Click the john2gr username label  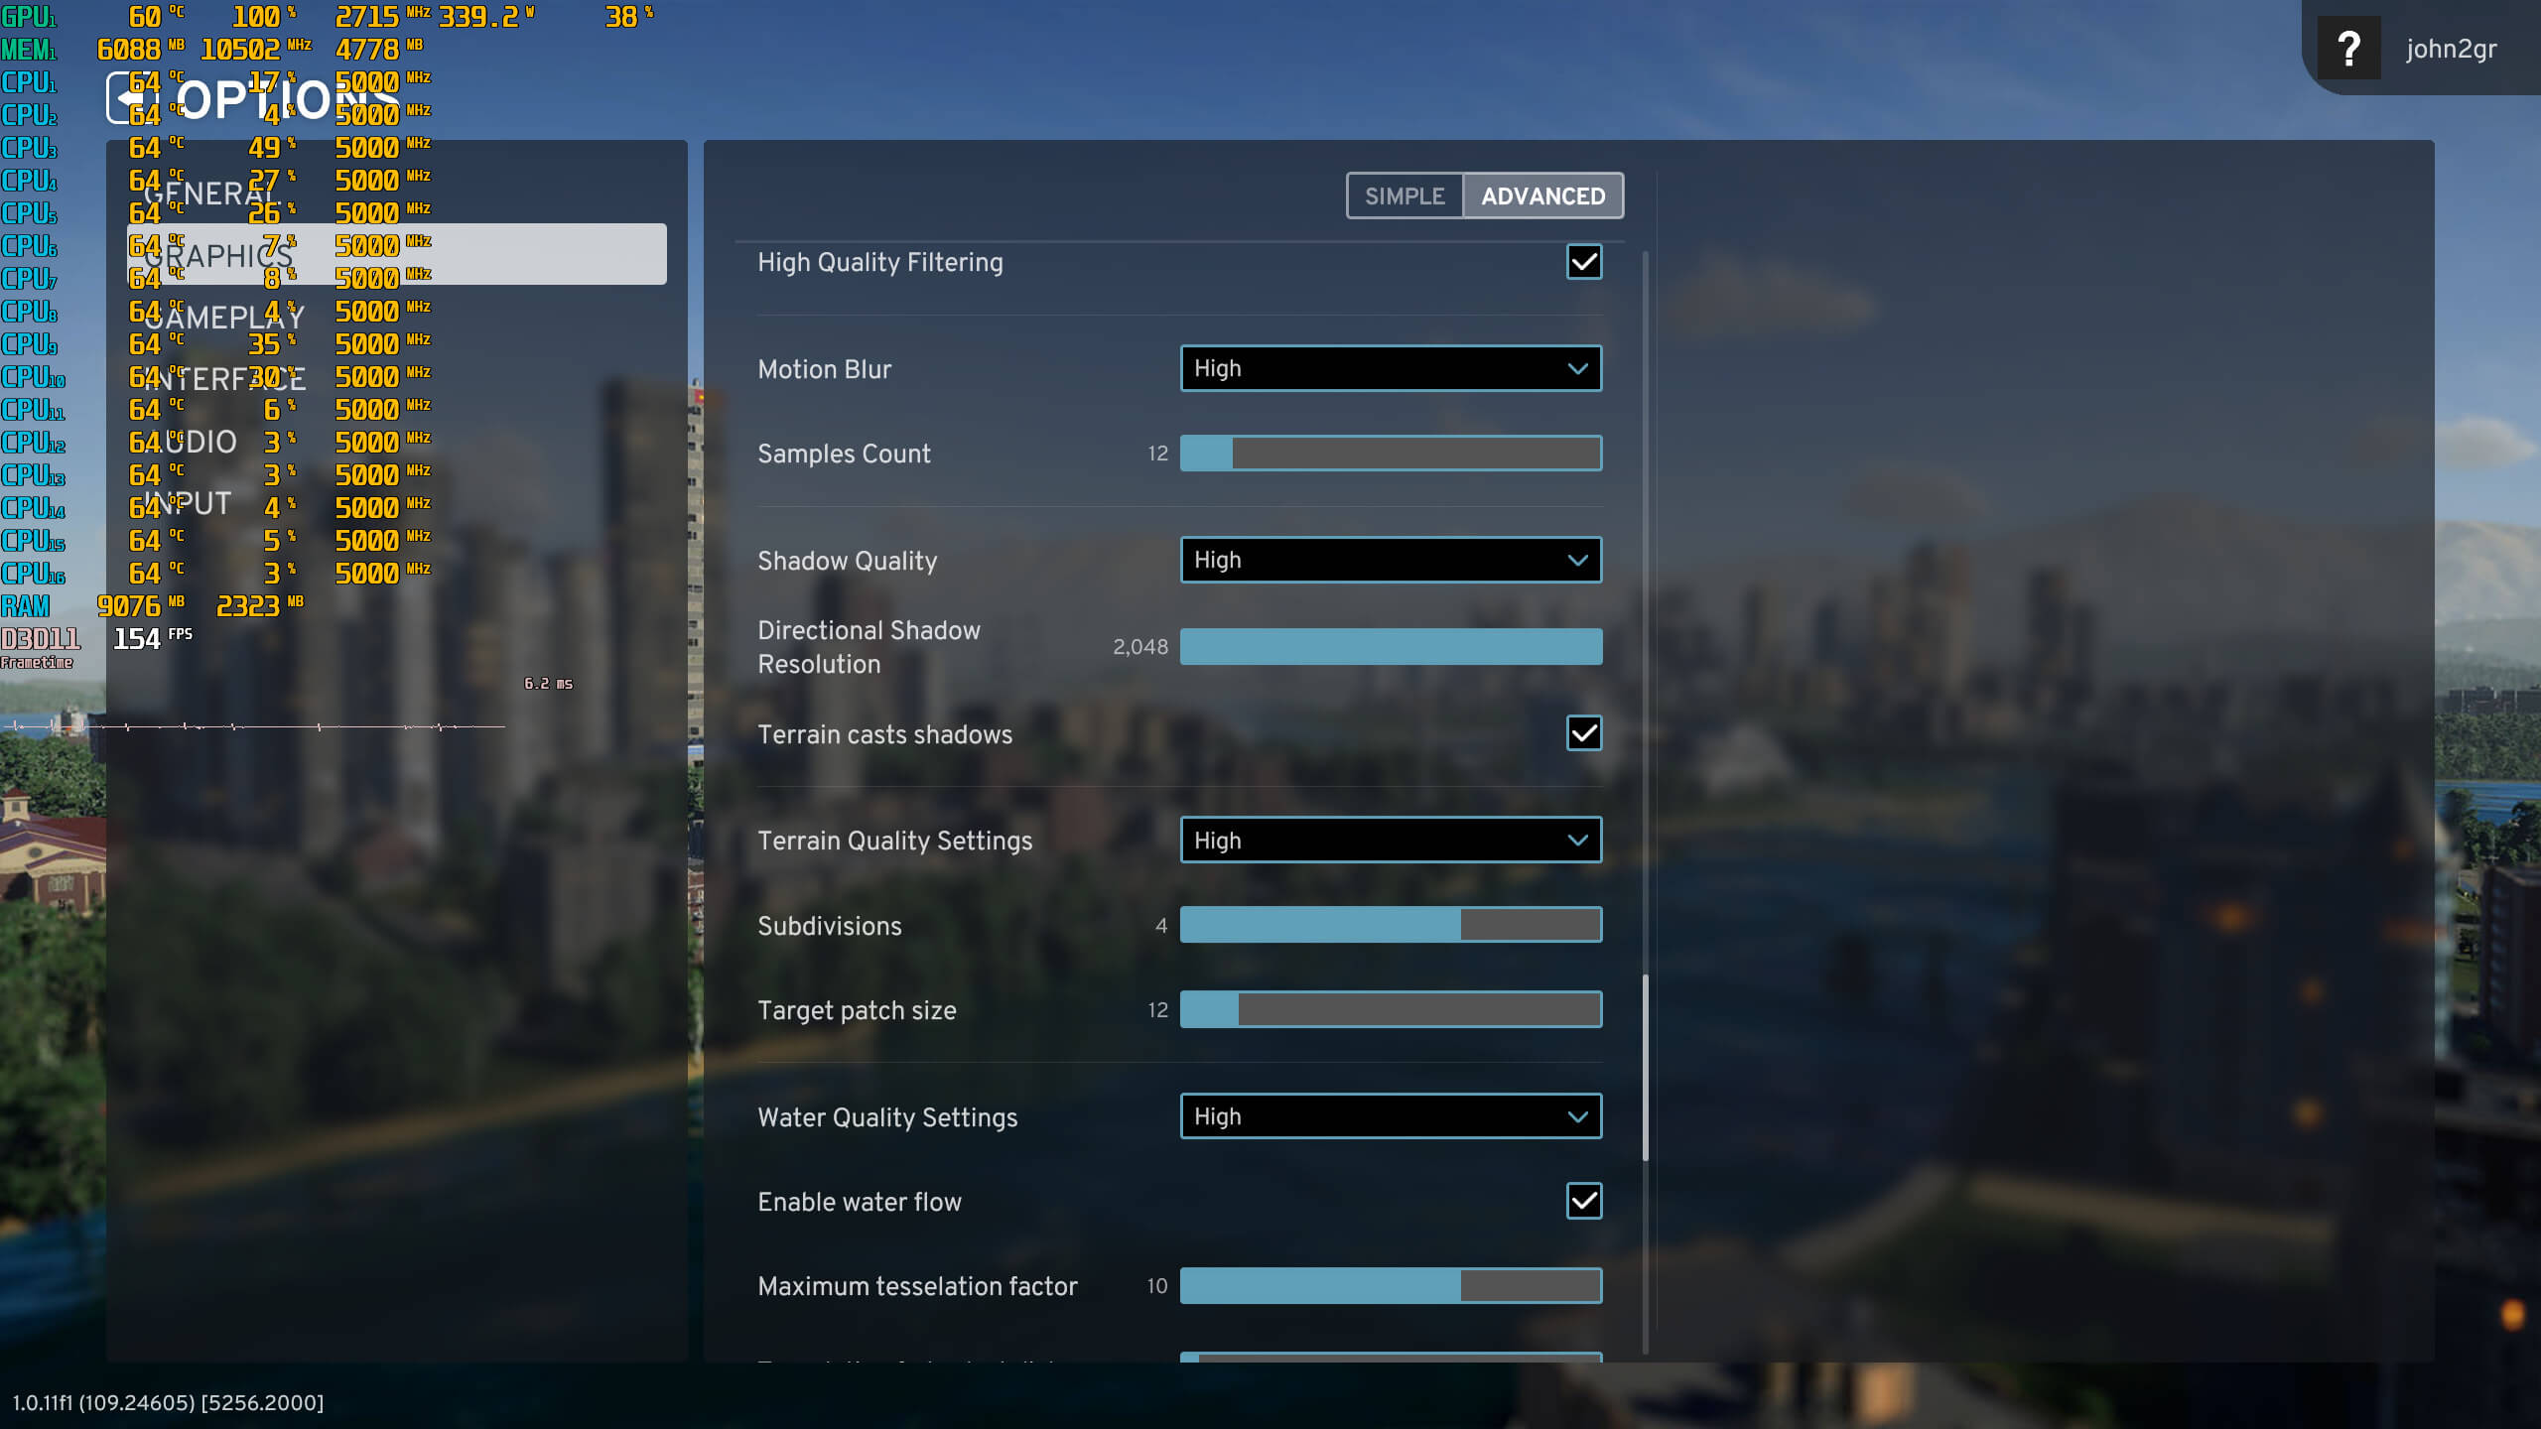[2451, 49]
